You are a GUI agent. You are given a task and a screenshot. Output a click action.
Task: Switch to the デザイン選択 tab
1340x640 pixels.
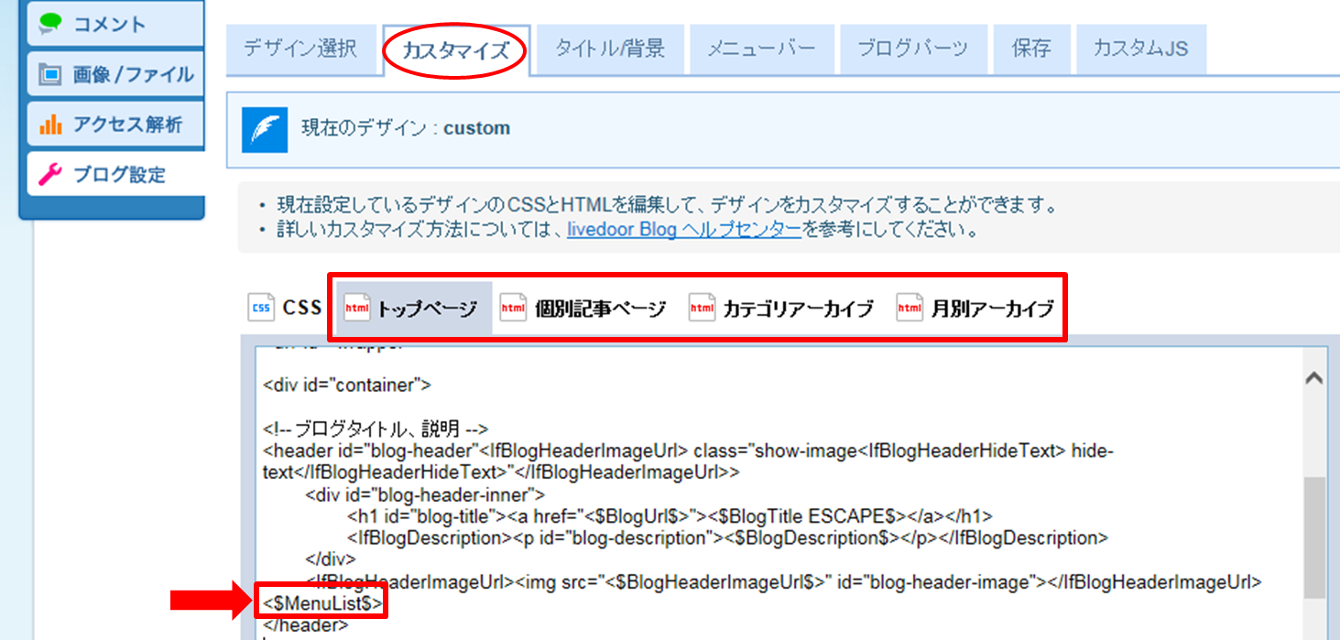[300, 49]
